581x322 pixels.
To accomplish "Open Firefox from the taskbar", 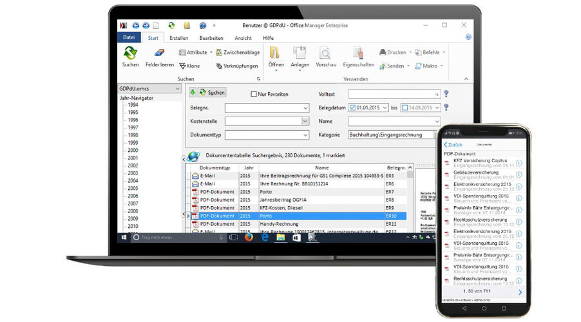I will tap(249, 237).
